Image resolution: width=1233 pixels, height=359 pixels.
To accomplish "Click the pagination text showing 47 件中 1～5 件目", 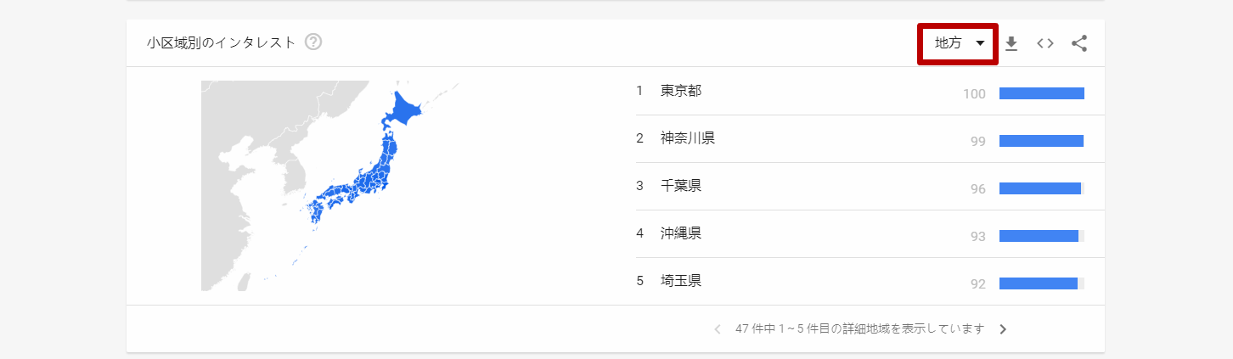I will coord(859,329).
